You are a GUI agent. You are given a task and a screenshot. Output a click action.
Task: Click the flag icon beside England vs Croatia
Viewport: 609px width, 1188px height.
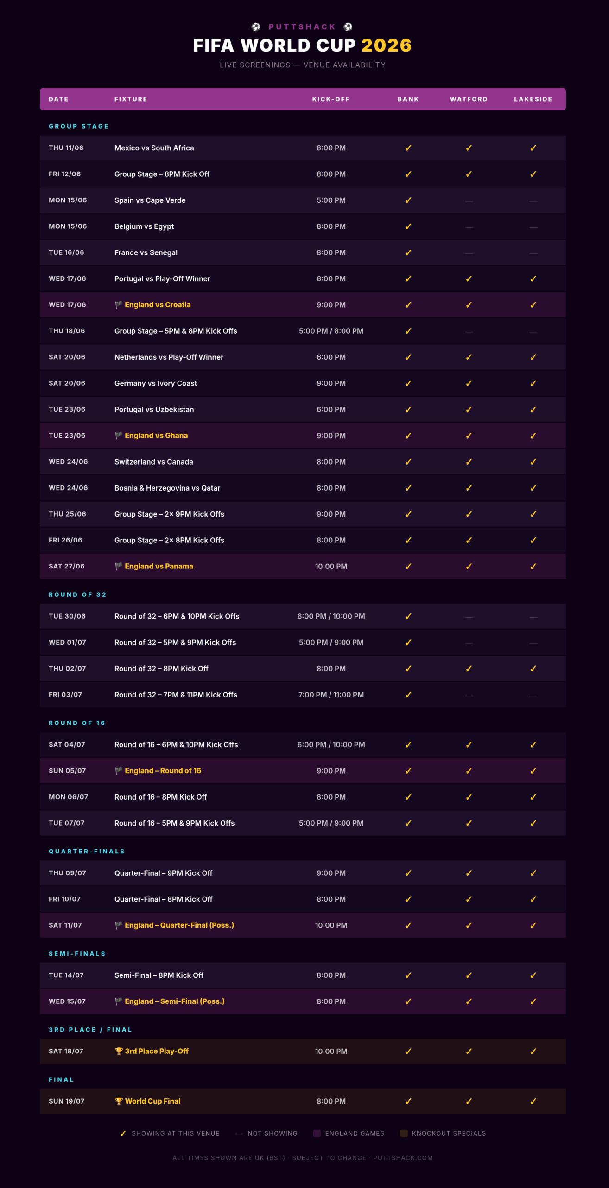(x=119, y=304)
